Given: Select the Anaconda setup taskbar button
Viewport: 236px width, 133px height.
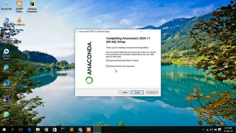Looking at the screenshot, I should 97,130.
